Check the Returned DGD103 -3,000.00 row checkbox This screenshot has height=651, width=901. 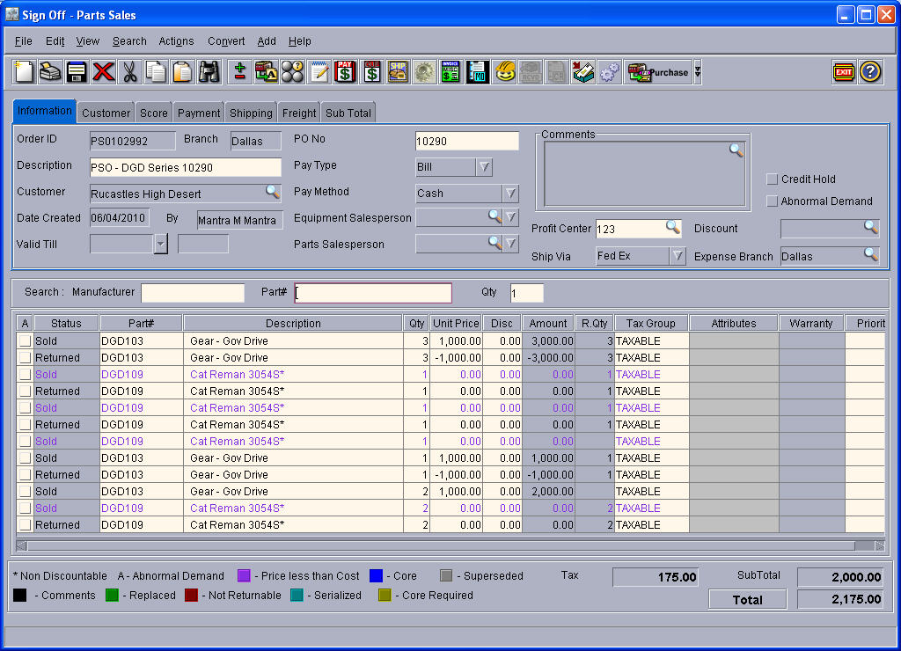tap(25, 357)
